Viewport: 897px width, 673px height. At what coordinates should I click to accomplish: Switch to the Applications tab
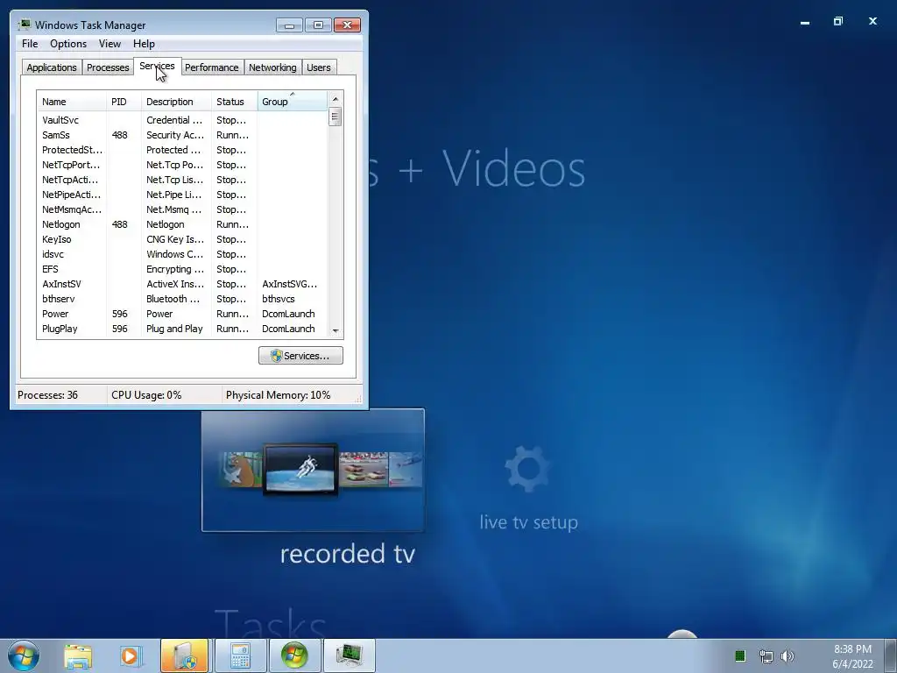[x=52, y=67]
